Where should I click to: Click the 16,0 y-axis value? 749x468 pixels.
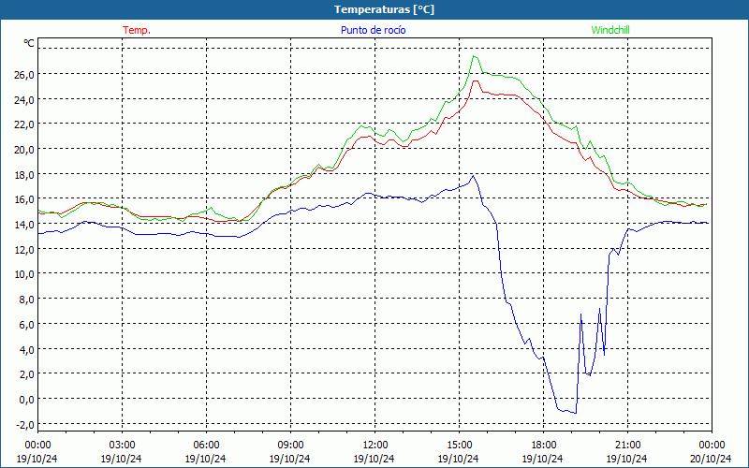[x=25, y=199]
